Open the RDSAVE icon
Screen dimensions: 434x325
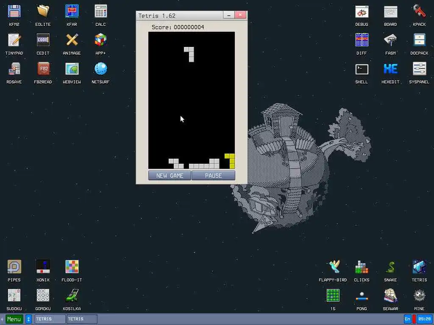tap(14, 69)
